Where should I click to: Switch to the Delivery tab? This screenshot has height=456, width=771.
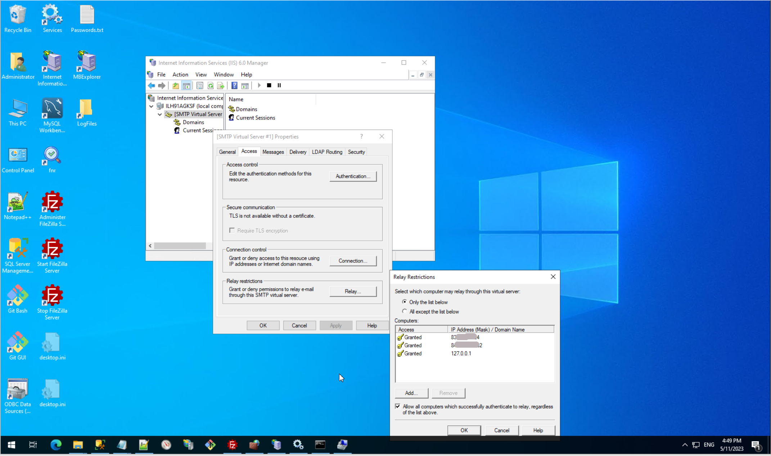298,152
